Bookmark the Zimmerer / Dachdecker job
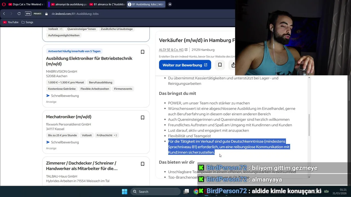This screenshot has height=197, width=351. [143, 164]
